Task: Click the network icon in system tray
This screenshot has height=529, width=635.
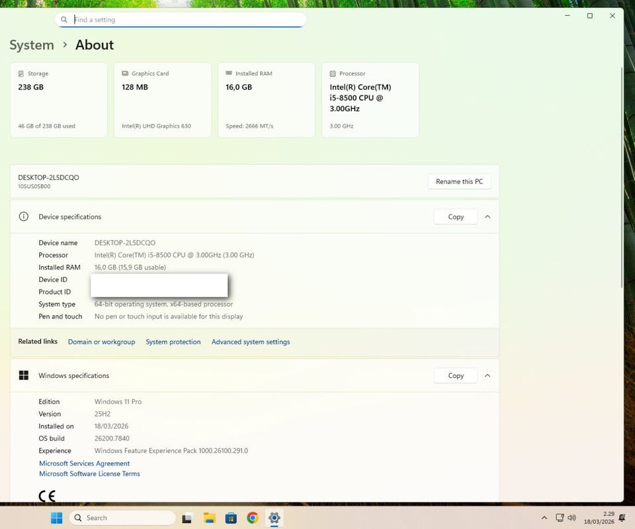Action: (560, 518)
